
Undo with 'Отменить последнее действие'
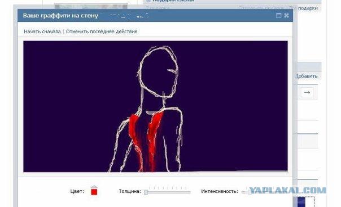[x=102, y=31]
